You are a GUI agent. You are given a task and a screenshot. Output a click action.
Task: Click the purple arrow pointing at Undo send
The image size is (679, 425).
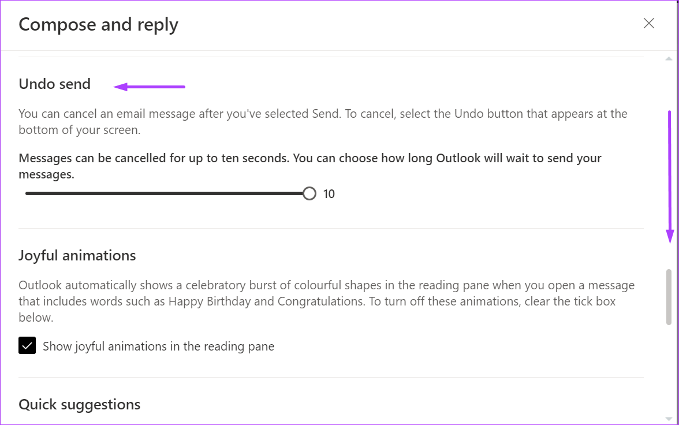pyautogui.click(x=150, y=87)
